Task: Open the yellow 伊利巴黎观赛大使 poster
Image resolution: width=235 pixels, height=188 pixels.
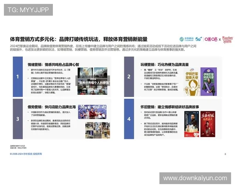Action: click(192, 82)
